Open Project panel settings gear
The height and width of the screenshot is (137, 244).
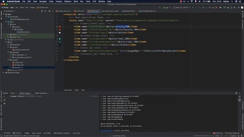(50, 11)
